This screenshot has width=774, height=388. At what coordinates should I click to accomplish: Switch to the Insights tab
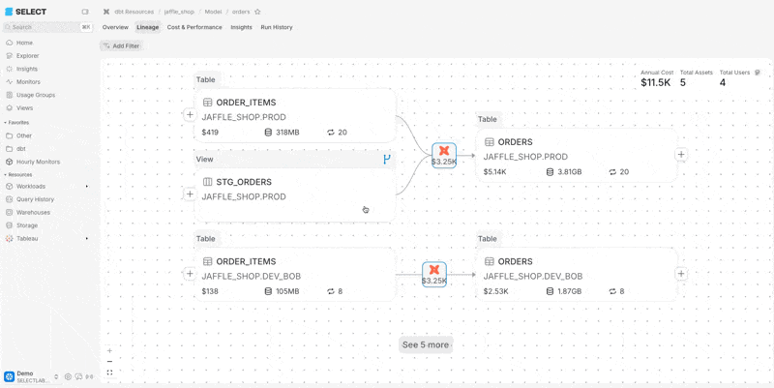[x=241, y=28]
